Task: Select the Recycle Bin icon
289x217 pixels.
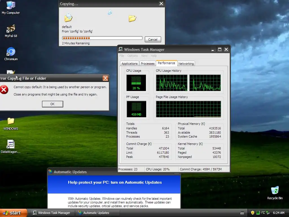Action: (275, 193)
